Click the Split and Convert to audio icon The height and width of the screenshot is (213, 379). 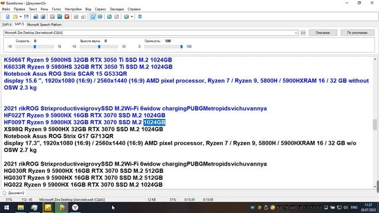[43, 17]
